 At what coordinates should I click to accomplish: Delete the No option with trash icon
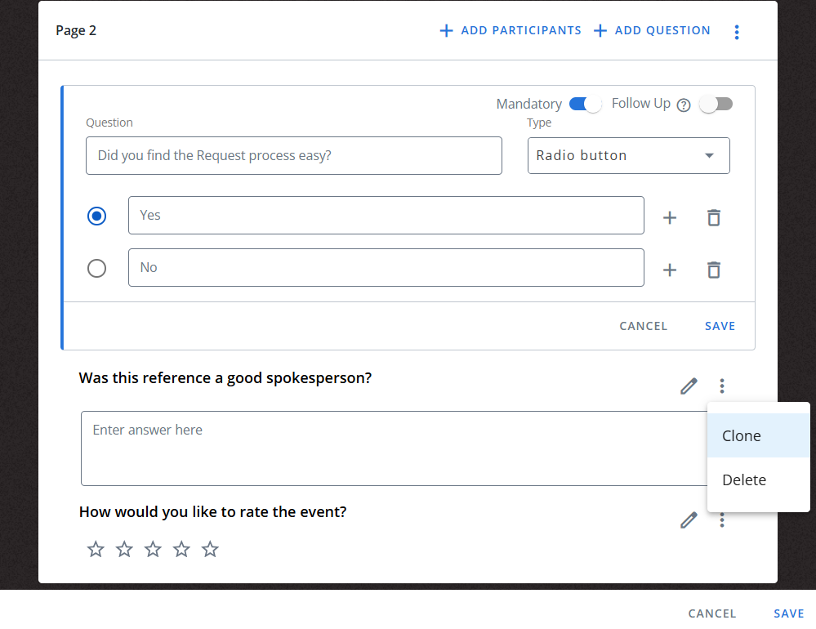point(713,270)
